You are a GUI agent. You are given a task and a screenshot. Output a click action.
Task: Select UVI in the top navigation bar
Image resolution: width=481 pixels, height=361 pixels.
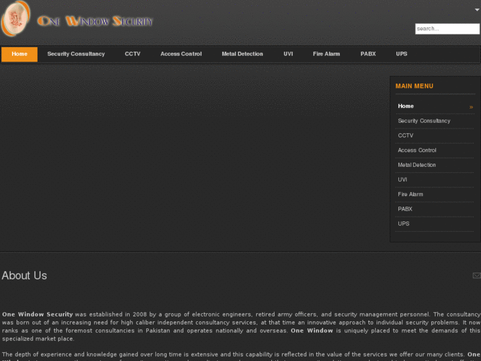[288, 54]
